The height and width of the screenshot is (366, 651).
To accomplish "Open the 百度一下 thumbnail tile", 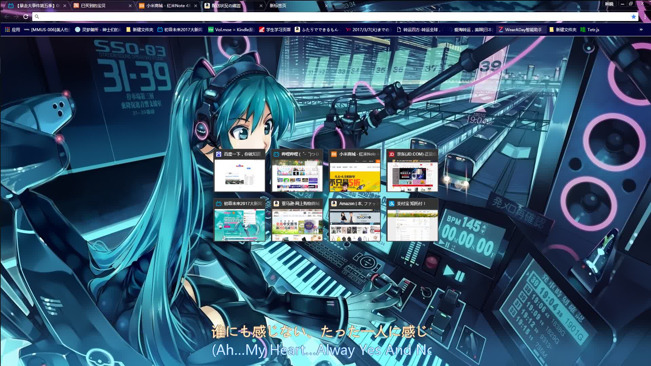I will [x=239, y=170].
